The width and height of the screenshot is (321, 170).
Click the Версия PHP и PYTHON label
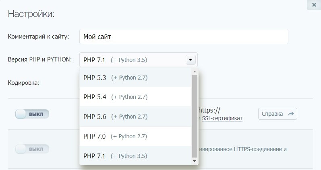point(40,59)
